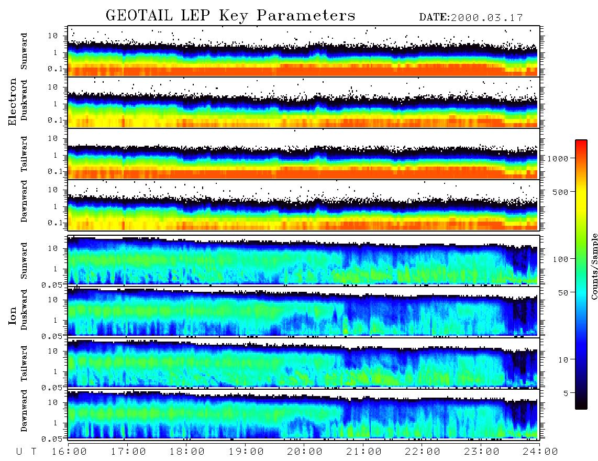598x461 pixels.
Task: Click the '1000' color bar tick label
Action: pos(558,159)
